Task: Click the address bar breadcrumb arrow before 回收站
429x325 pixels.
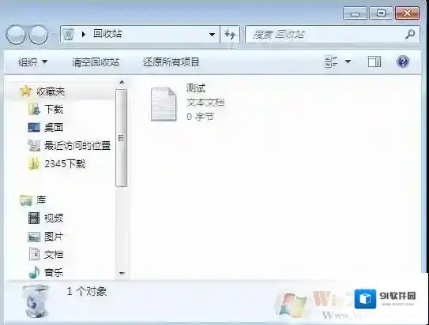Action: tap(84, 34)
